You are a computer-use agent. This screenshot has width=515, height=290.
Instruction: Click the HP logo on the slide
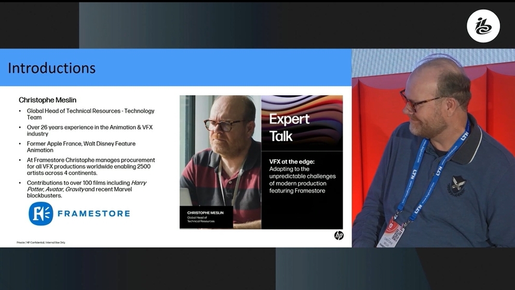(x=338, y=235)
